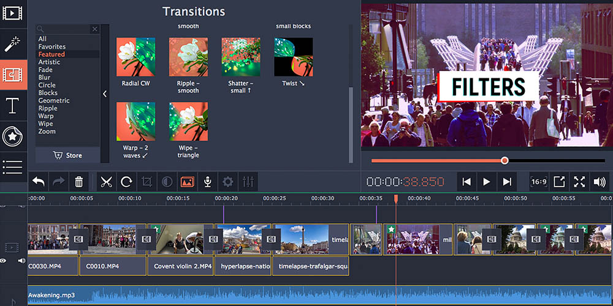Choose the Wipe – triangle transition

point(188,121)
